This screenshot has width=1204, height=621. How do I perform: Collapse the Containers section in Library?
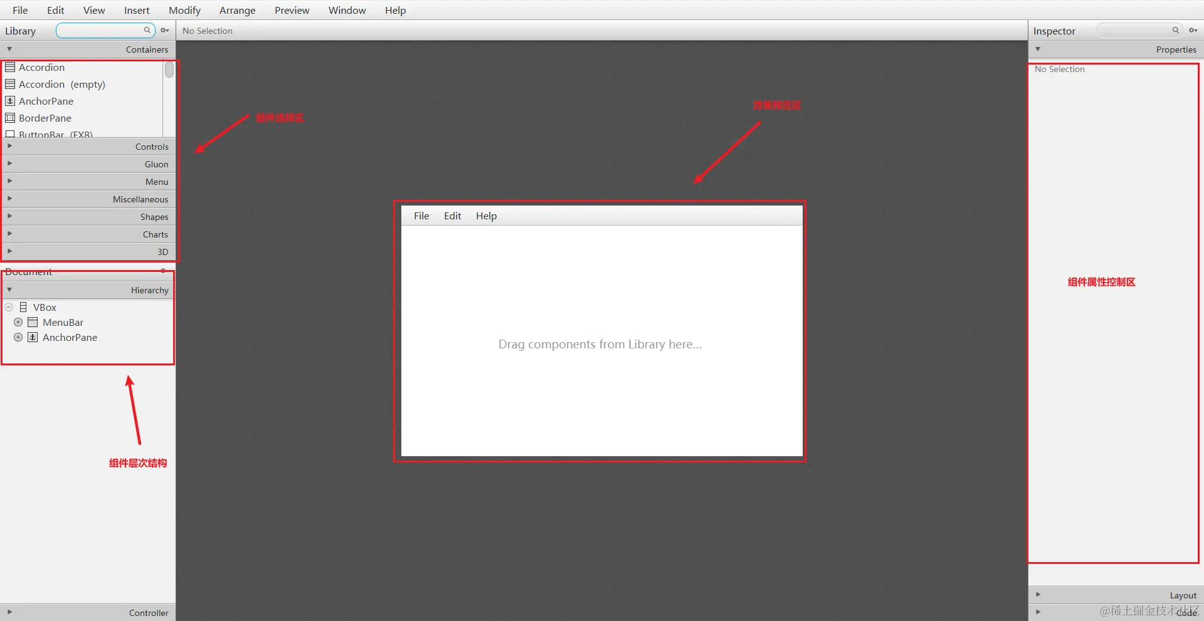(9, 49)
